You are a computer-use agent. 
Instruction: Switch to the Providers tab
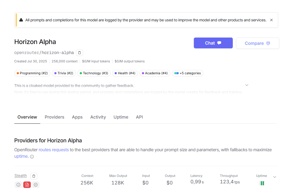pyautogui.click(x=55, y=117)
